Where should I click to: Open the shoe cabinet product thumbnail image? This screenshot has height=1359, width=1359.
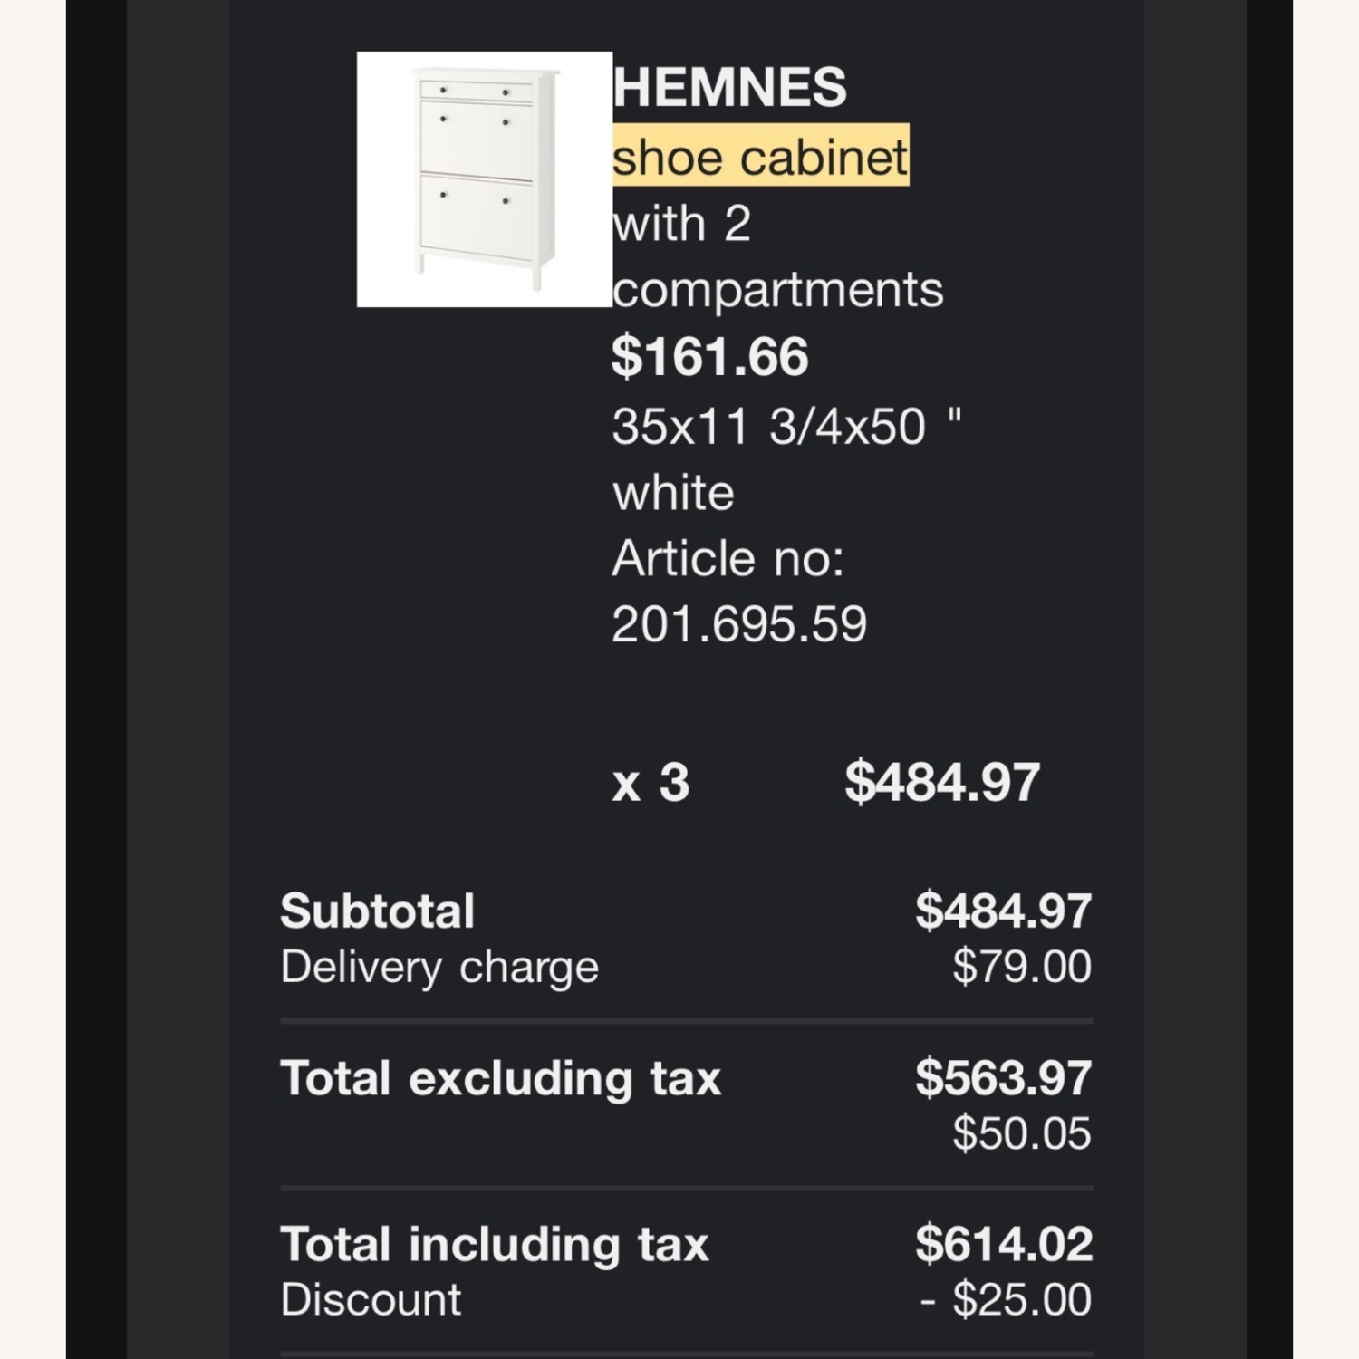click(485, 177)
